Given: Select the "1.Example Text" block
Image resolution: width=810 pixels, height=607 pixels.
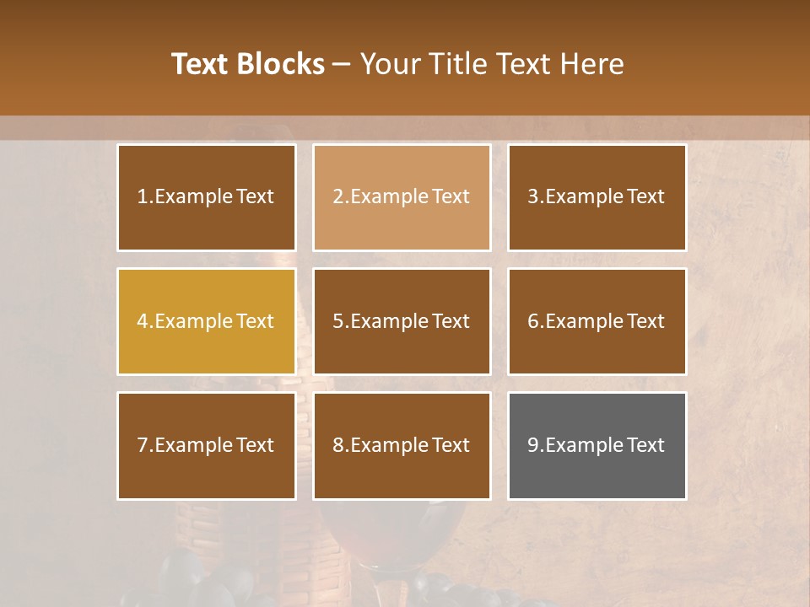Looking at the screenshot, I should point(207,197).
